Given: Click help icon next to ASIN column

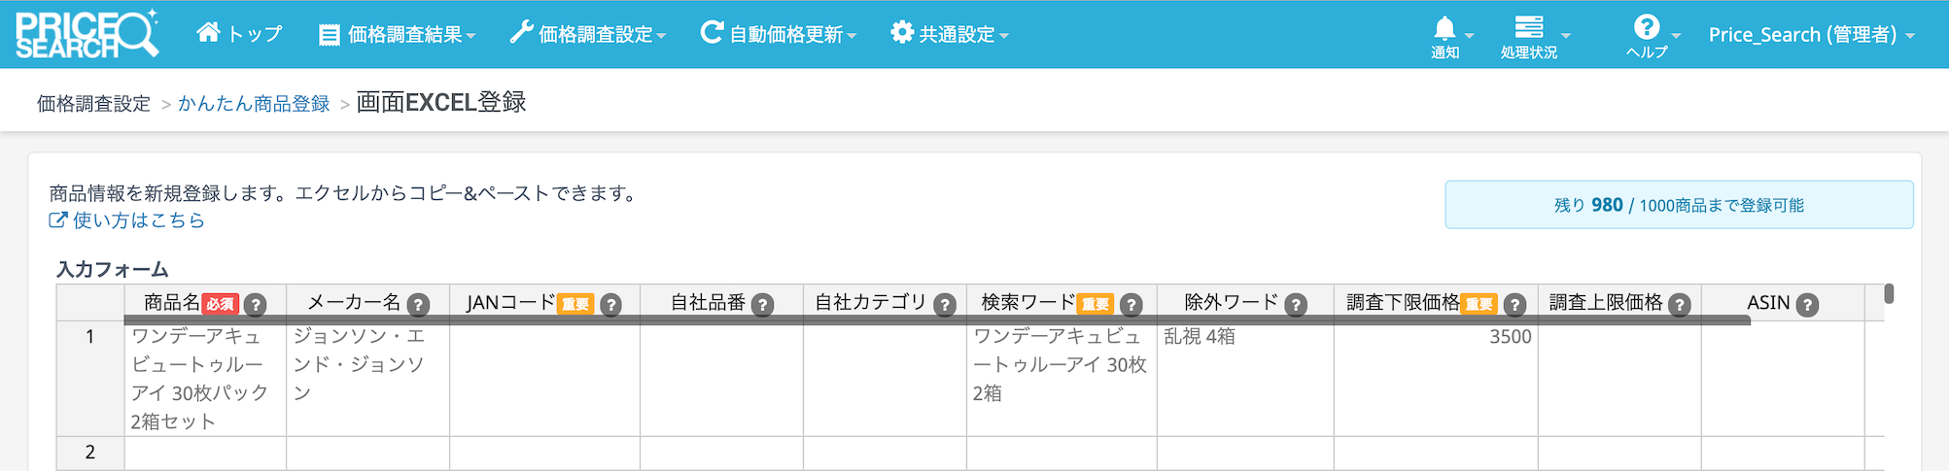Looking at the screenshot, I should pos(1807,305).
